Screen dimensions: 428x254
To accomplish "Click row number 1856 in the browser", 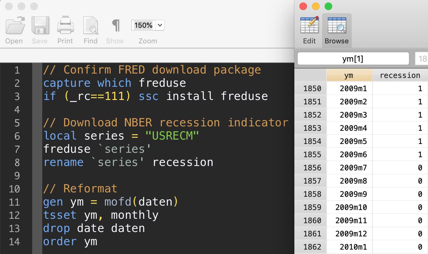I will tap(312, 168).
